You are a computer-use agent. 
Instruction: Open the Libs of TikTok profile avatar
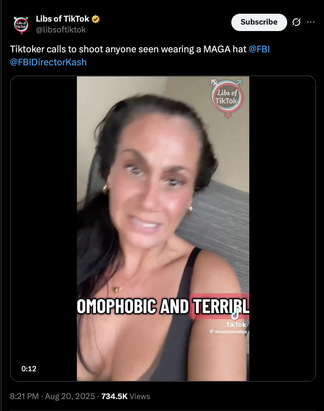21,25
